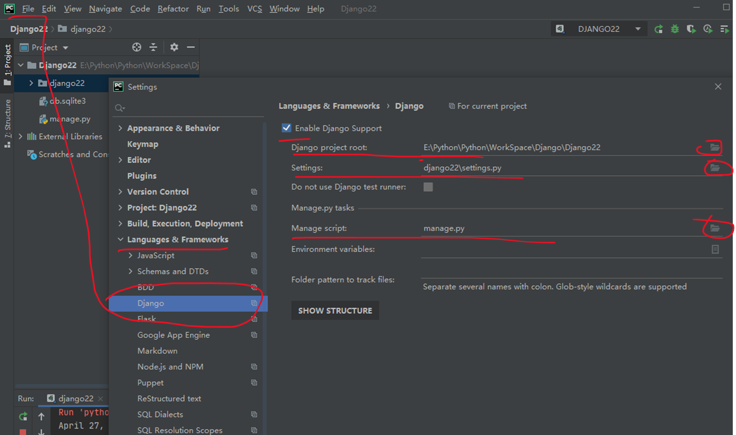Locate current file with Project crosshair icon
Viewport: 736px width, 435px height.
click(x=137, y=47)
